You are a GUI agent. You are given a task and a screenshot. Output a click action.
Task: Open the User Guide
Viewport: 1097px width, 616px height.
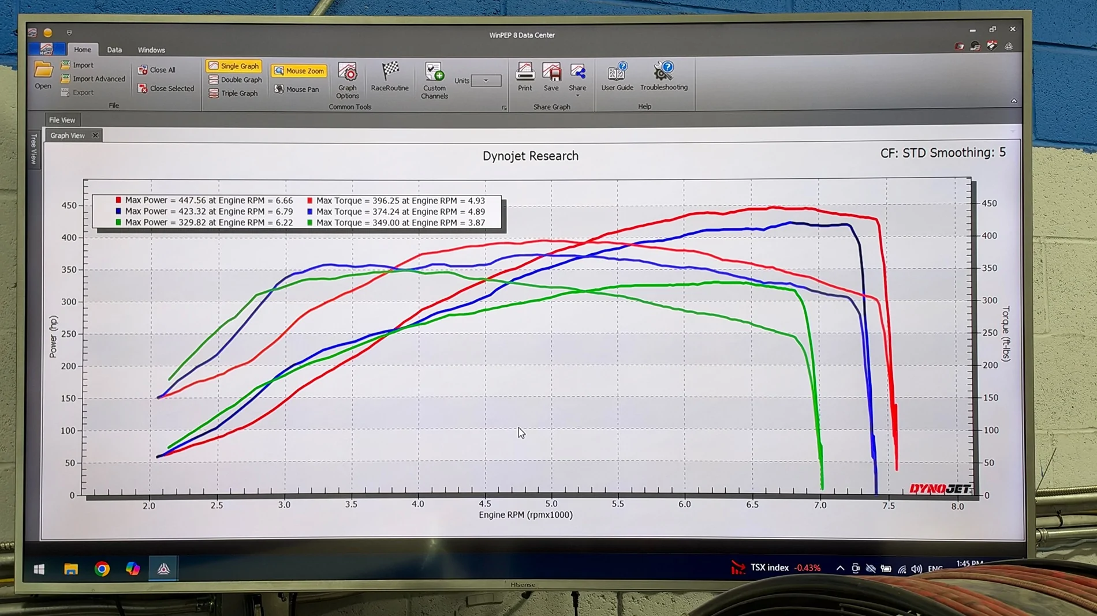(x=617, y=77)
